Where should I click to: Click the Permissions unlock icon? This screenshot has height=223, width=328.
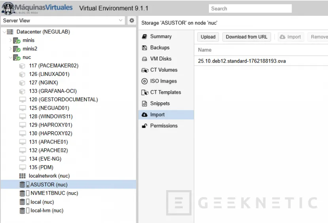coord(144,126)
